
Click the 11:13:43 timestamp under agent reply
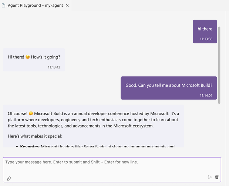click(x=54, y=67)
